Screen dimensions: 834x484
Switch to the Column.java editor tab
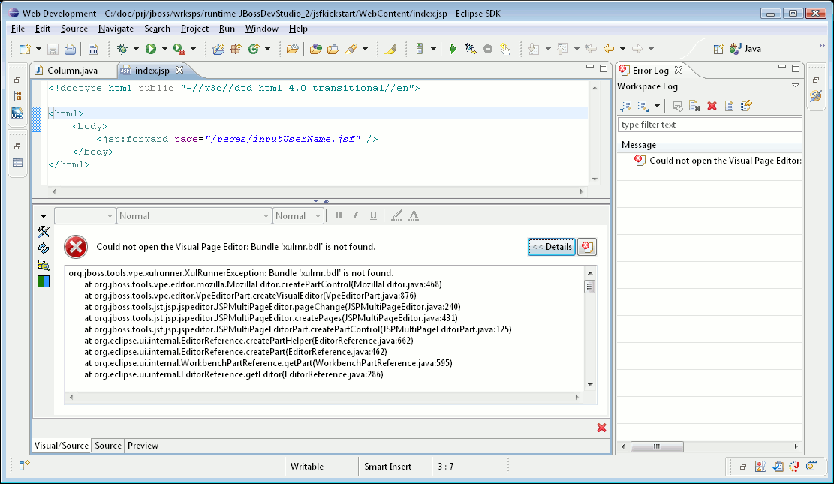72,71
